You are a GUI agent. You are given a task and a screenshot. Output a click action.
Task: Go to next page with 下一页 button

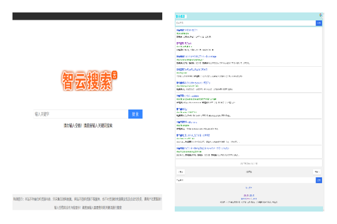317,172
